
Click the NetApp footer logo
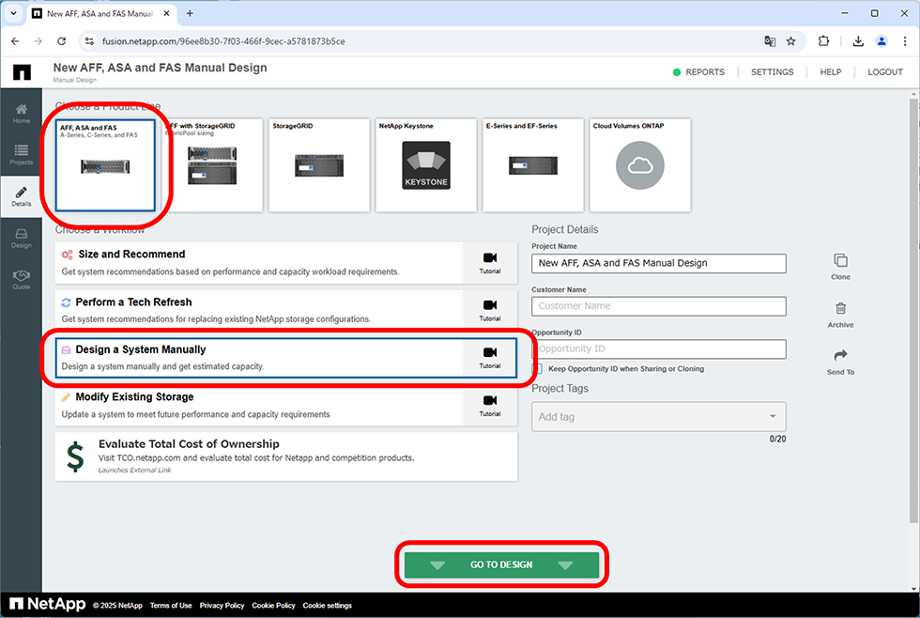tap(48, 604)
